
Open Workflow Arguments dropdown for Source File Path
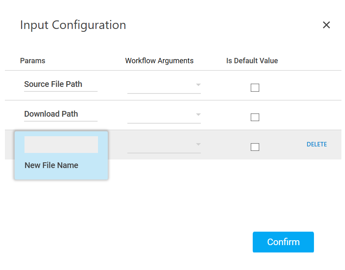coord(164,85)
